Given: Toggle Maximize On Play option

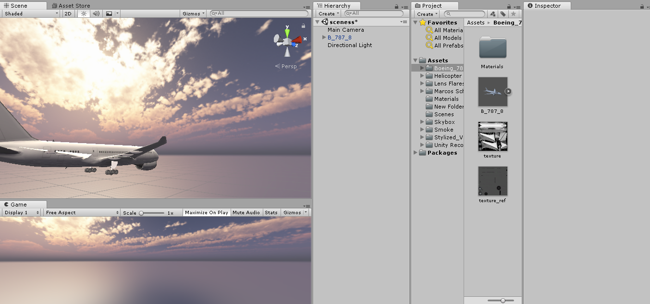Looking at the screenshot, I should tap(206, 212).
